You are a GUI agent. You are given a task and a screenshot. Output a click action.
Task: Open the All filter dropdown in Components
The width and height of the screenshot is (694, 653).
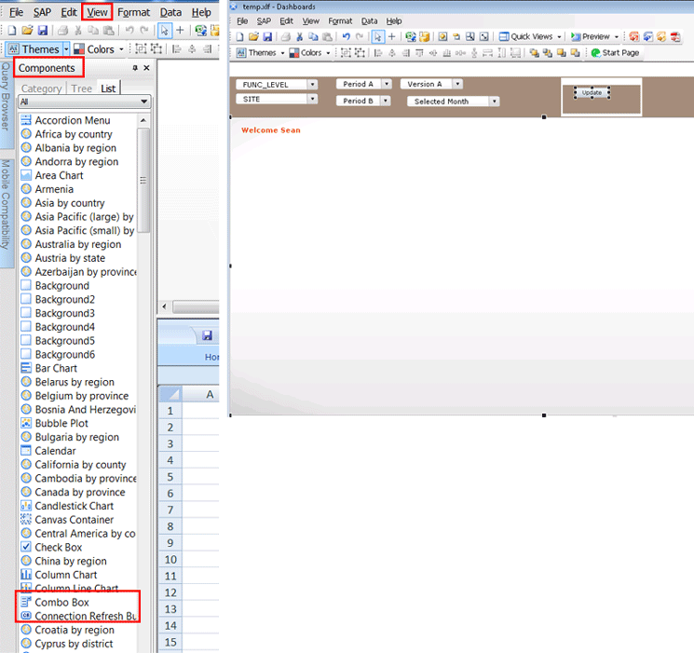tap(84, 102)
